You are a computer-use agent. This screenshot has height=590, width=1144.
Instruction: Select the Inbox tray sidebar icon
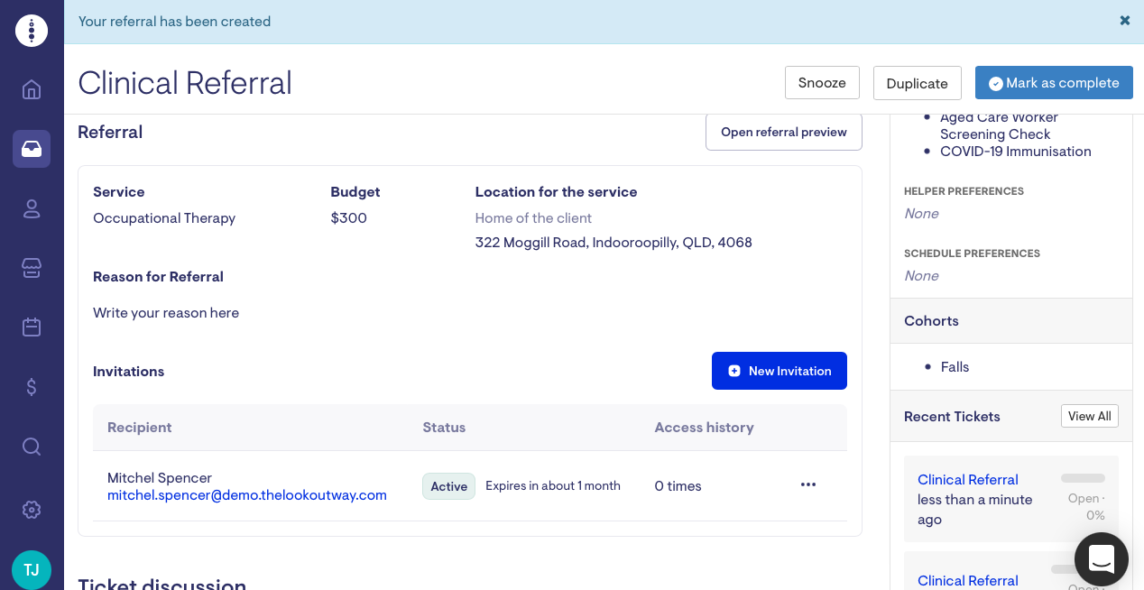(32, 149)
